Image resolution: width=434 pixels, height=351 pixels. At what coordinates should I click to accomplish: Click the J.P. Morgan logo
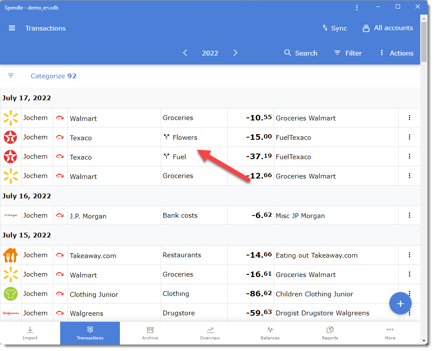(x=10, y=215)
